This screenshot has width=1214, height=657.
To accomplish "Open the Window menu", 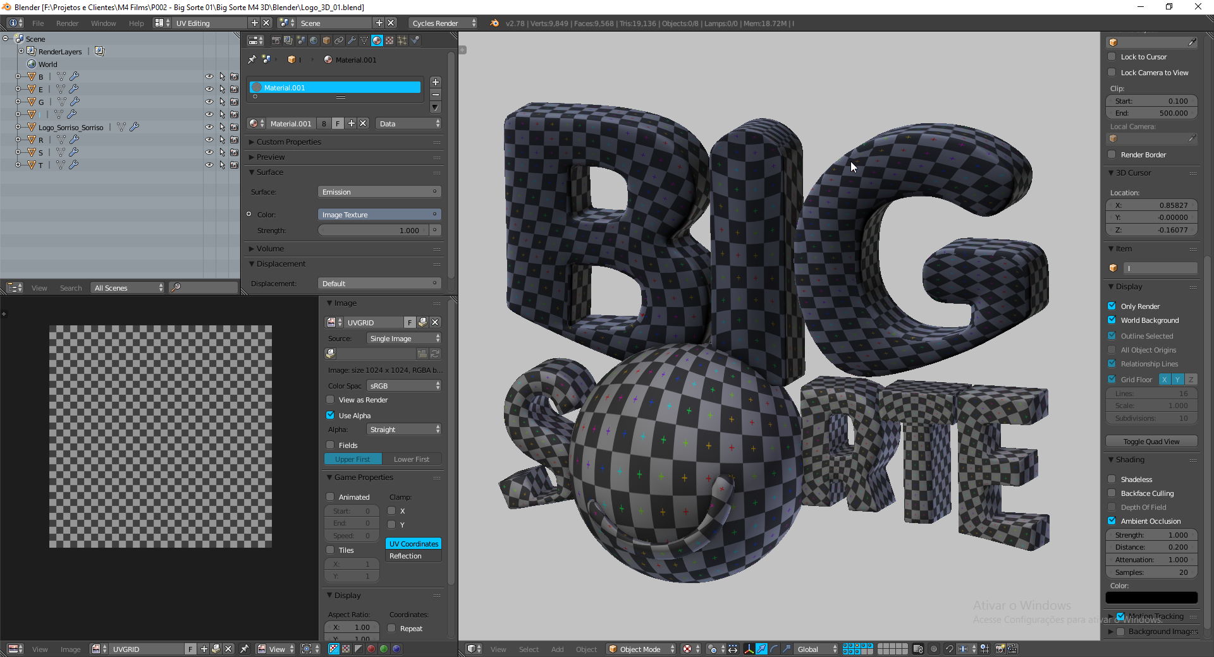I will 104,23.
